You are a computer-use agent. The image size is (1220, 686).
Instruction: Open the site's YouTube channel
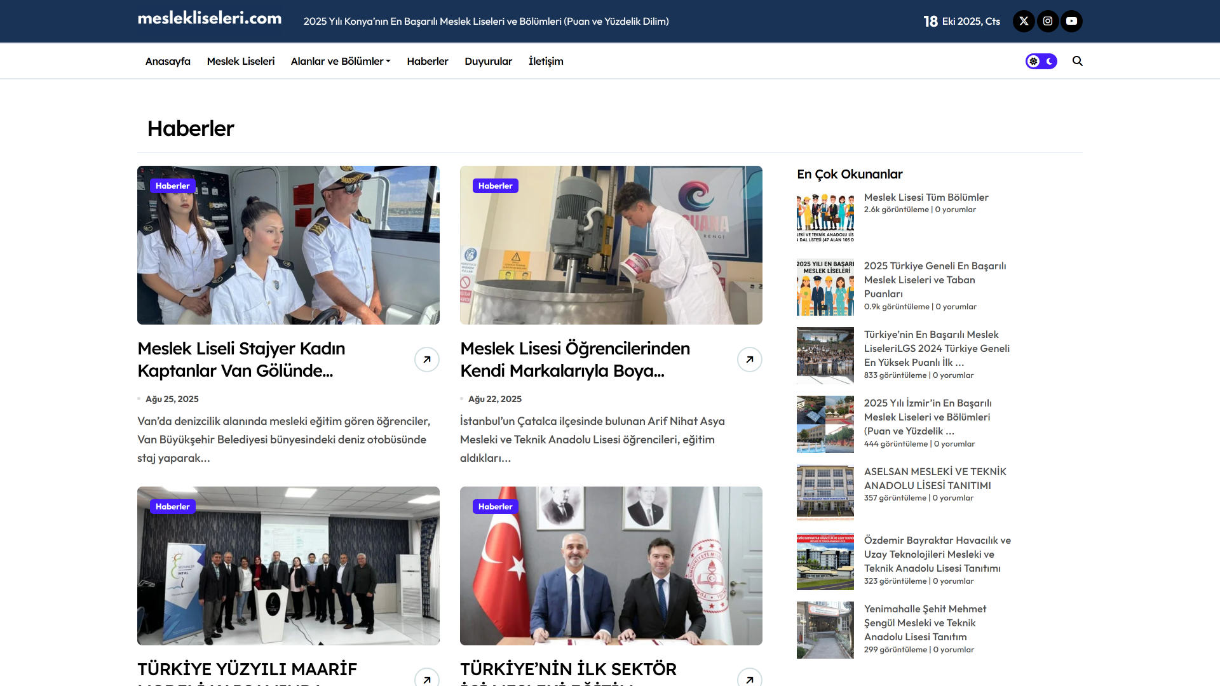point(1072,21)
